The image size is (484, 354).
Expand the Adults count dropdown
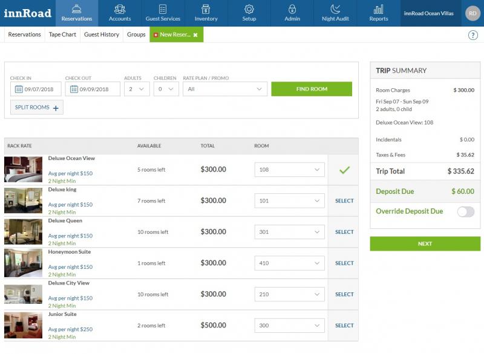tap(137, 89)
